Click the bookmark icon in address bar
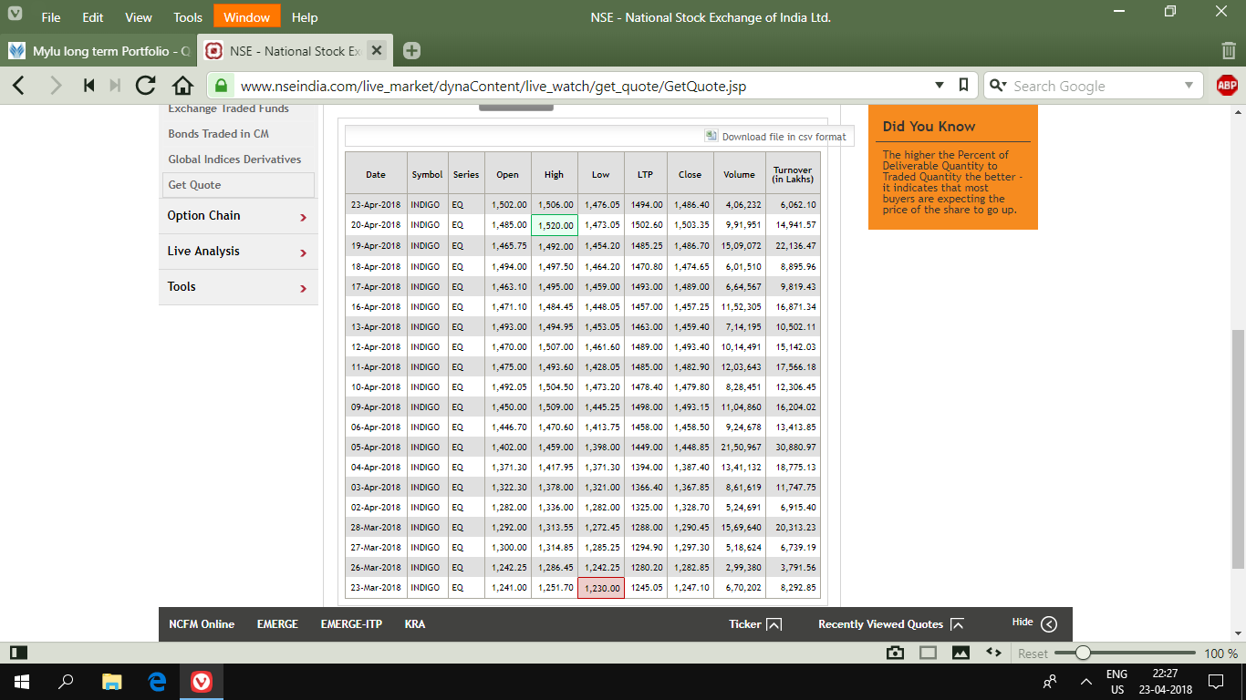This screenshot has height=700, width=1246. (x=963, y=86)
